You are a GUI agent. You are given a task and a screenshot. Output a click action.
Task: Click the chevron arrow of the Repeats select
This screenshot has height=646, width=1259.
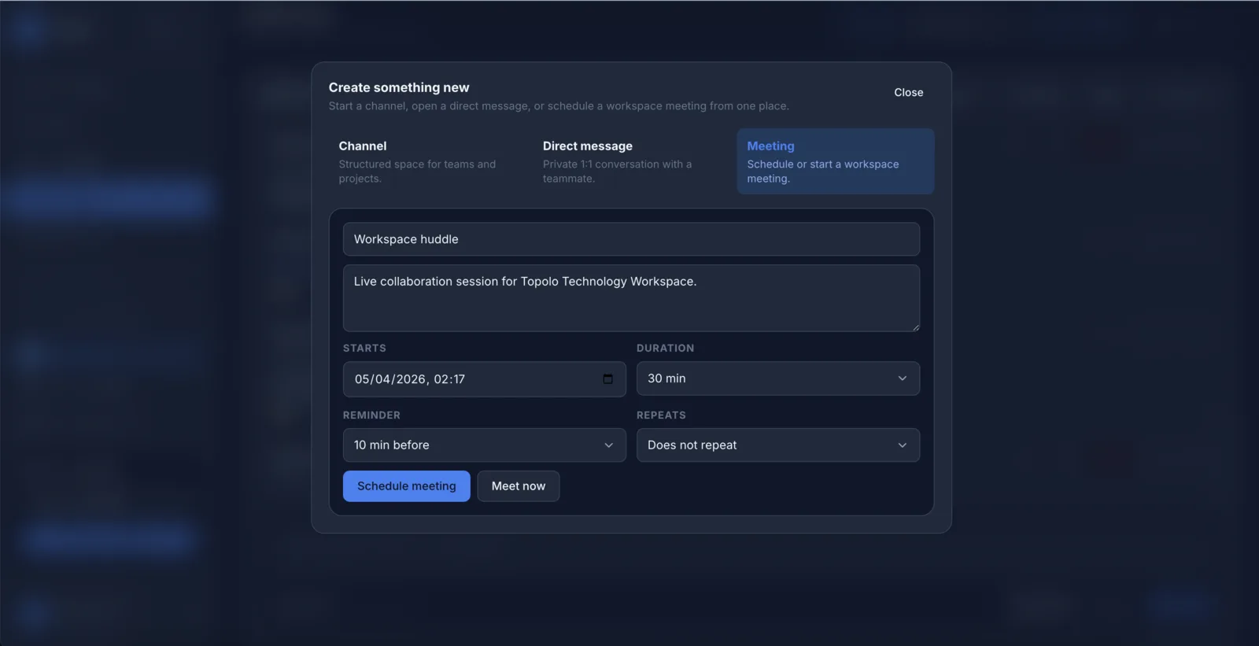point(902,445)
